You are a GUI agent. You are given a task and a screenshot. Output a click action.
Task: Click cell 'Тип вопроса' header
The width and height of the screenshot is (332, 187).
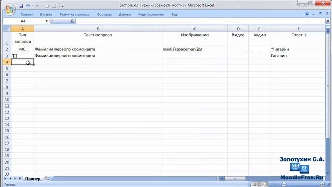pos(22,39)
